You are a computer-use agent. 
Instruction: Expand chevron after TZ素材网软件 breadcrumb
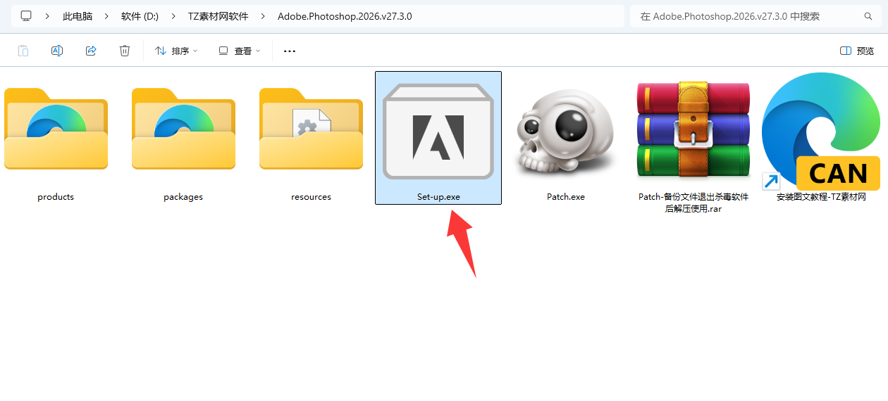[x=263, y=16]
